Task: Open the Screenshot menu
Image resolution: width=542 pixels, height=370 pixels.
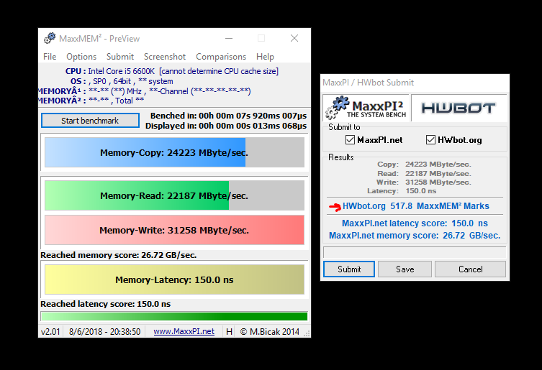Action: pos(165,57)
